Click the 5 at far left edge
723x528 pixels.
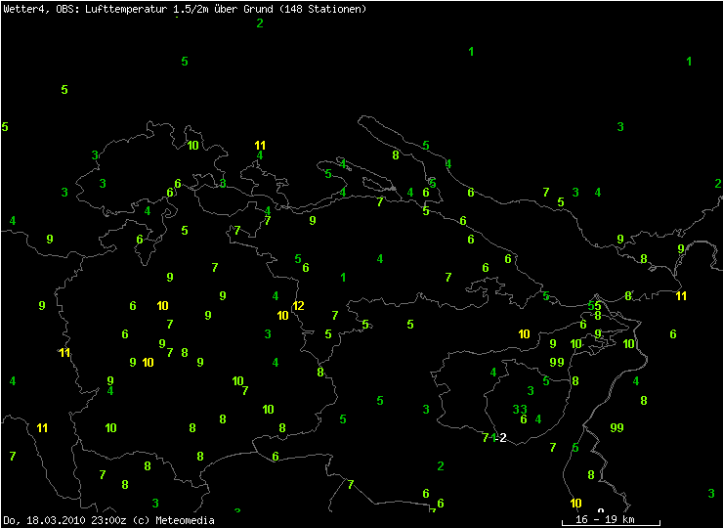pos(5,127)
